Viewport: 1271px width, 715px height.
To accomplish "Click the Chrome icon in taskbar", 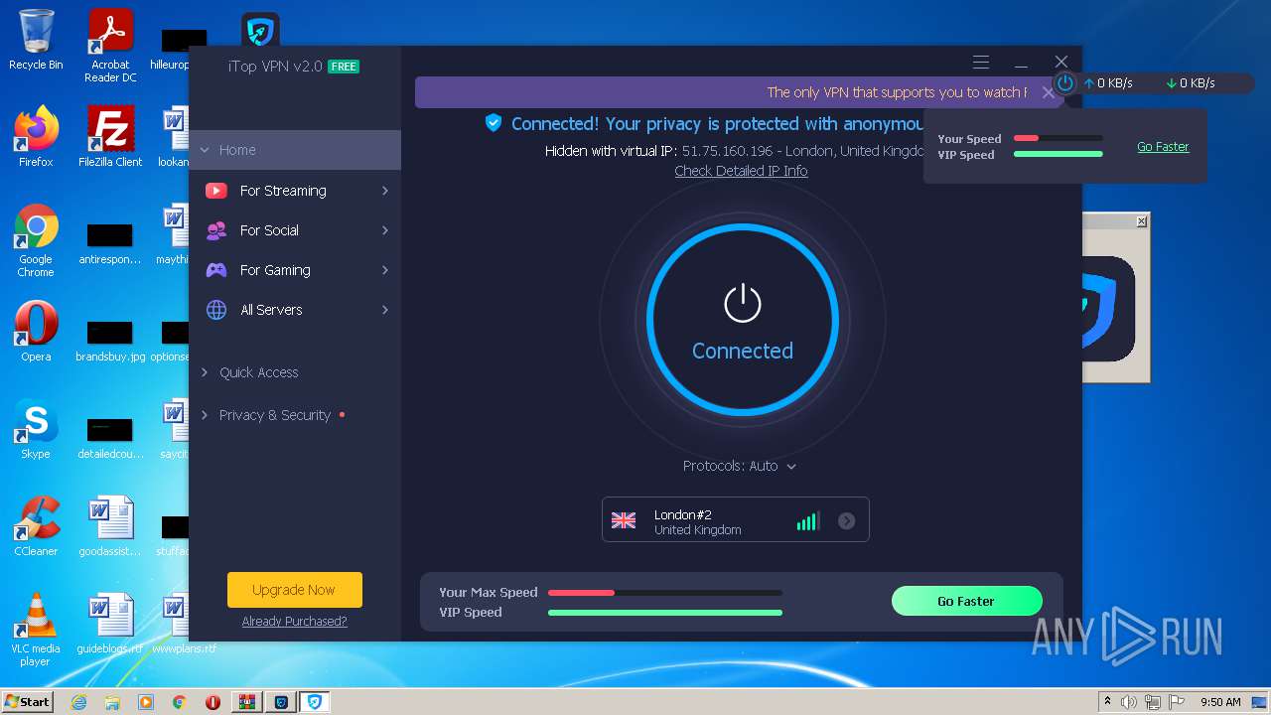I will (180, 702).
